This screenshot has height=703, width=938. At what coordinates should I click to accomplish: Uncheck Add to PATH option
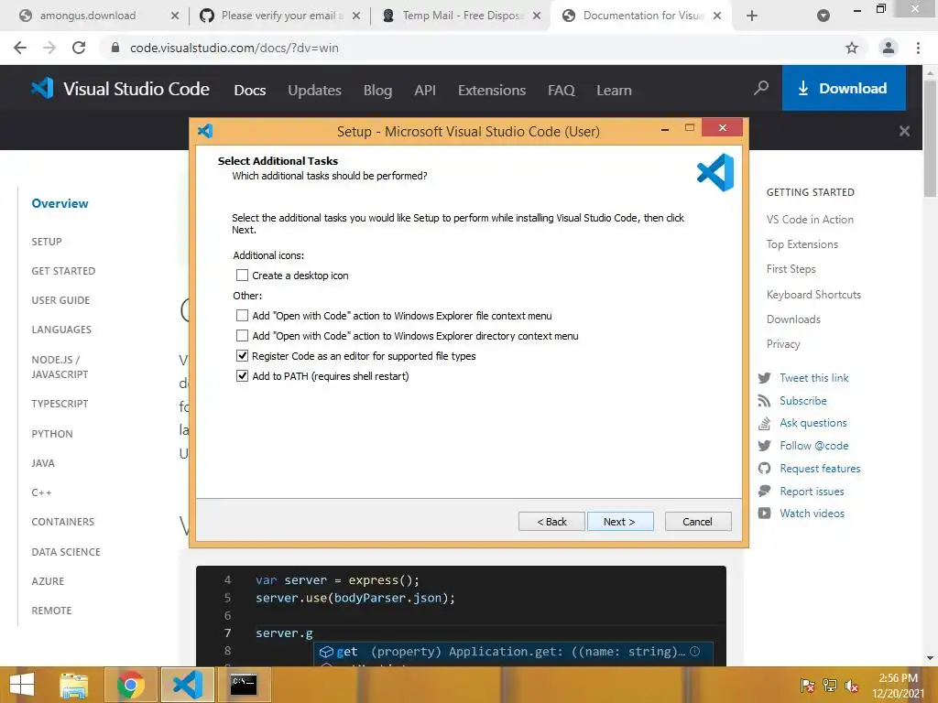click(x=242, y=376)
